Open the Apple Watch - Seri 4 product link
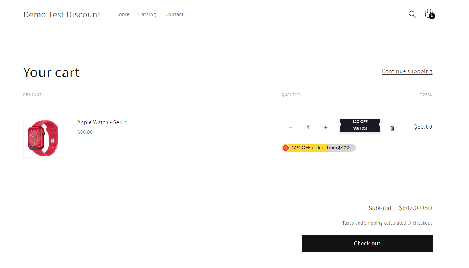Image resolution: width=469 pixels, height=268 pixels. click(x=102, y=122)
